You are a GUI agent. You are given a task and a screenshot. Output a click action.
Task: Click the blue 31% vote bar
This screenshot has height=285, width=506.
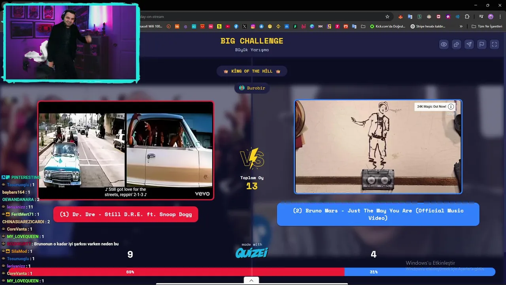point(420,272)
